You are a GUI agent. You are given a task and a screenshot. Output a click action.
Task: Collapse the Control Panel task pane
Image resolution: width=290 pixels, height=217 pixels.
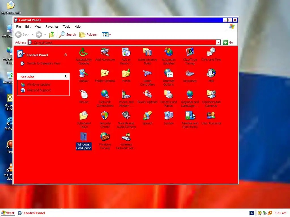coord(65,55)
